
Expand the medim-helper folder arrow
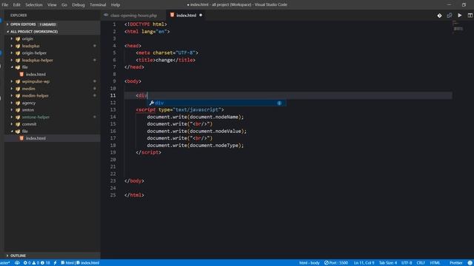point(12,95)
